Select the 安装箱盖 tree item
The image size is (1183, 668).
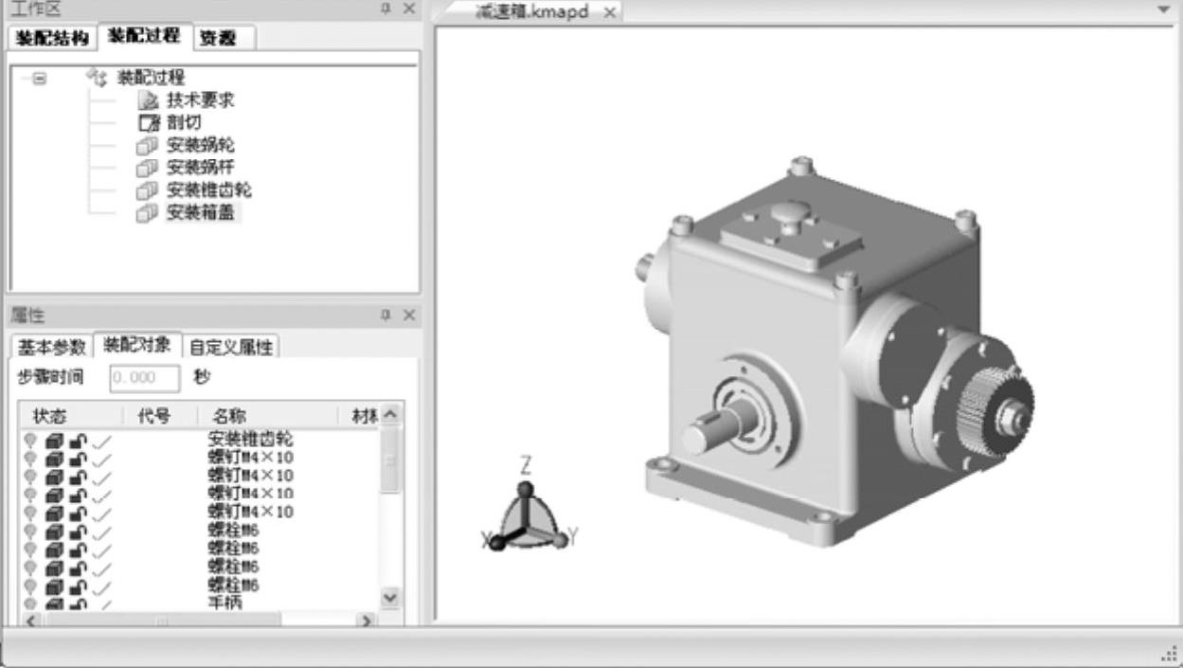tap(202, 213)
